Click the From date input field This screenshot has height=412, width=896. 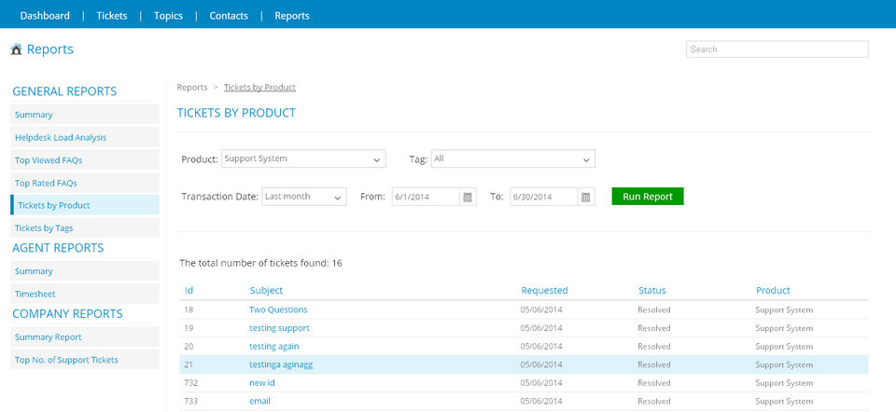click(425, 197)
